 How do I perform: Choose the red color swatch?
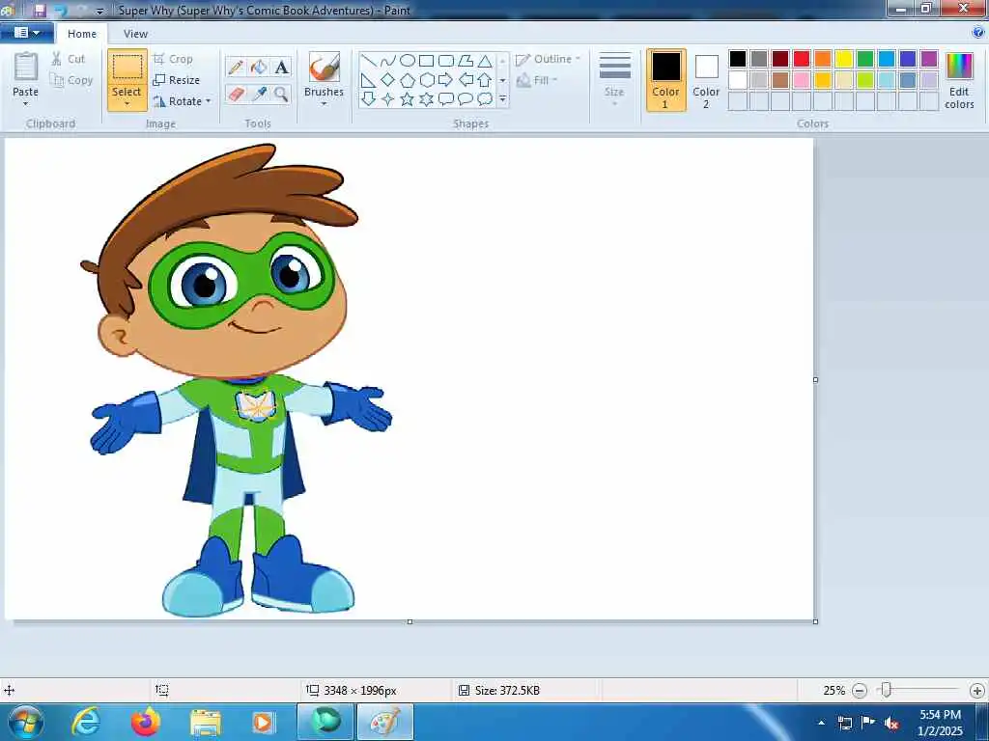pos(801,59)
